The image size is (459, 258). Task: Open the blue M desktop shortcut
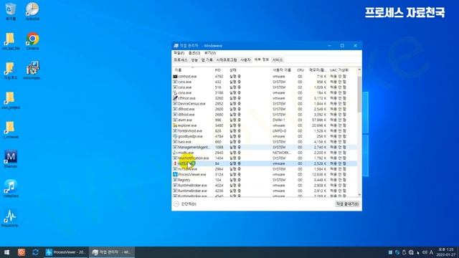pos(11,159)
